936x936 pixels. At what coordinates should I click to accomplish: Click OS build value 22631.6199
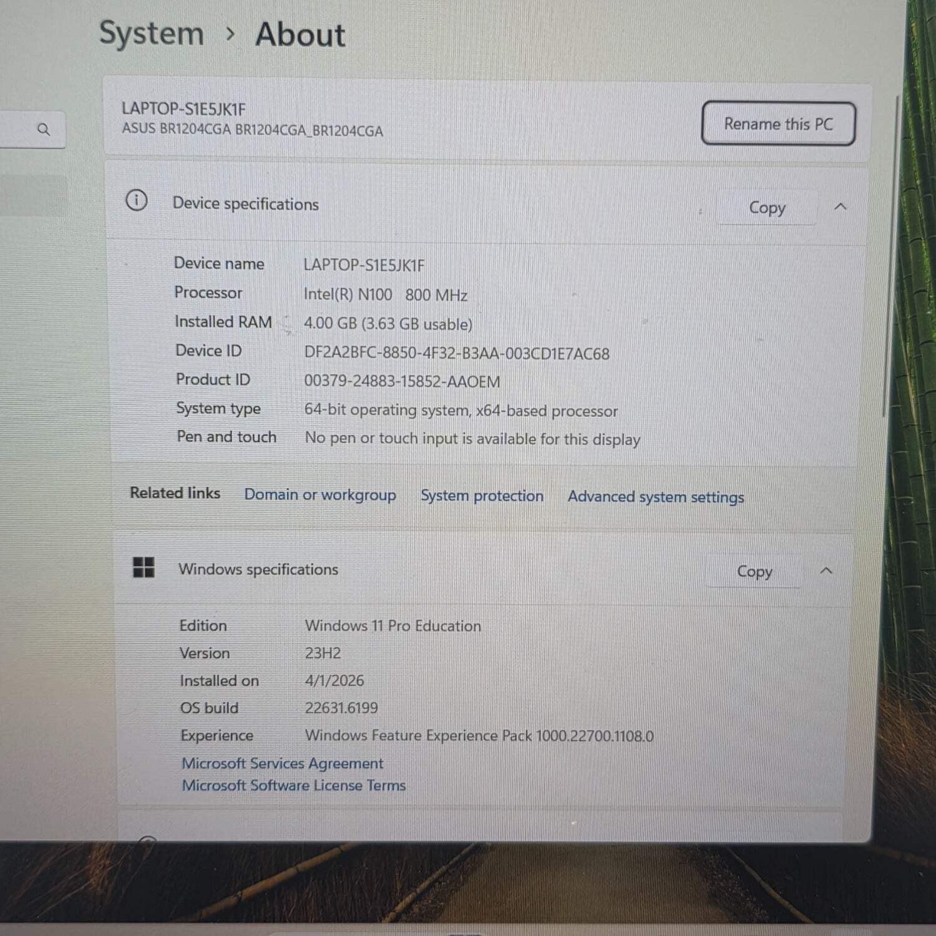pos(341,708)
